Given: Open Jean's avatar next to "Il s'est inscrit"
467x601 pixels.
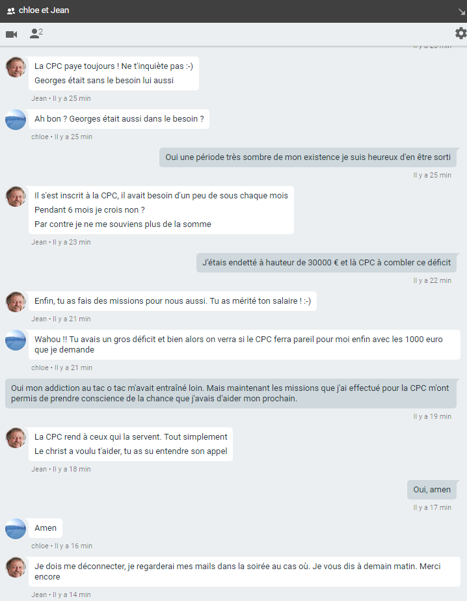Looking at the screenshot, I should (x=16, y=196).
